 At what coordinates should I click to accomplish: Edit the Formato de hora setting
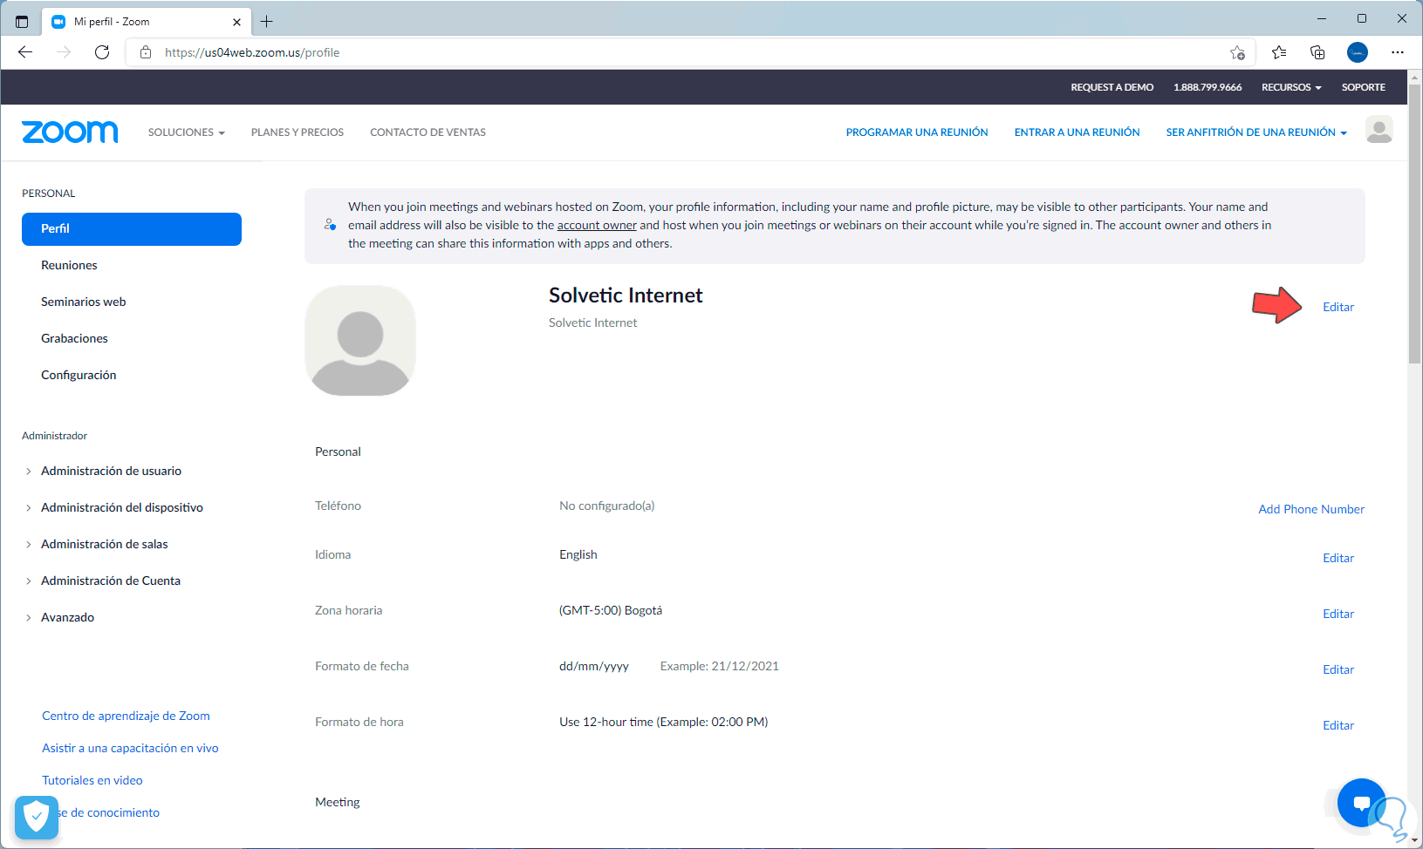1338,725
